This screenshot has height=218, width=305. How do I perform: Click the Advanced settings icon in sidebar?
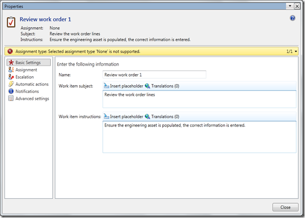(x=11, y=99)
